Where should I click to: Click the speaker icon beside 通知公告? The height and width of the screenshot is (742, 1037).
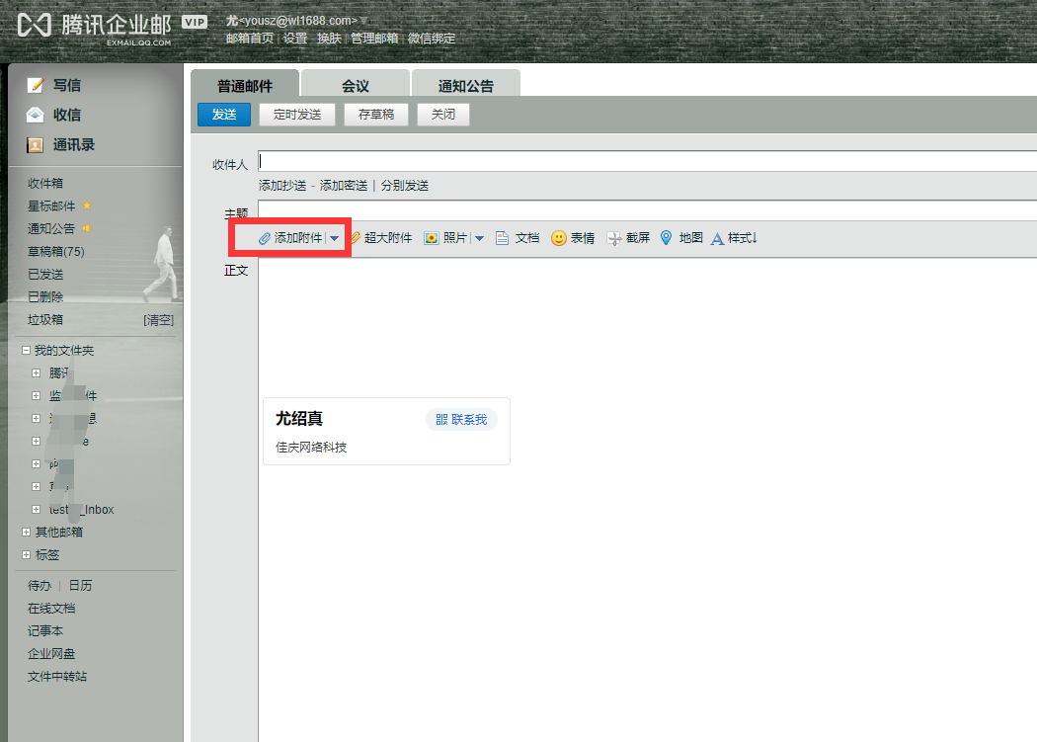[86, 228]
